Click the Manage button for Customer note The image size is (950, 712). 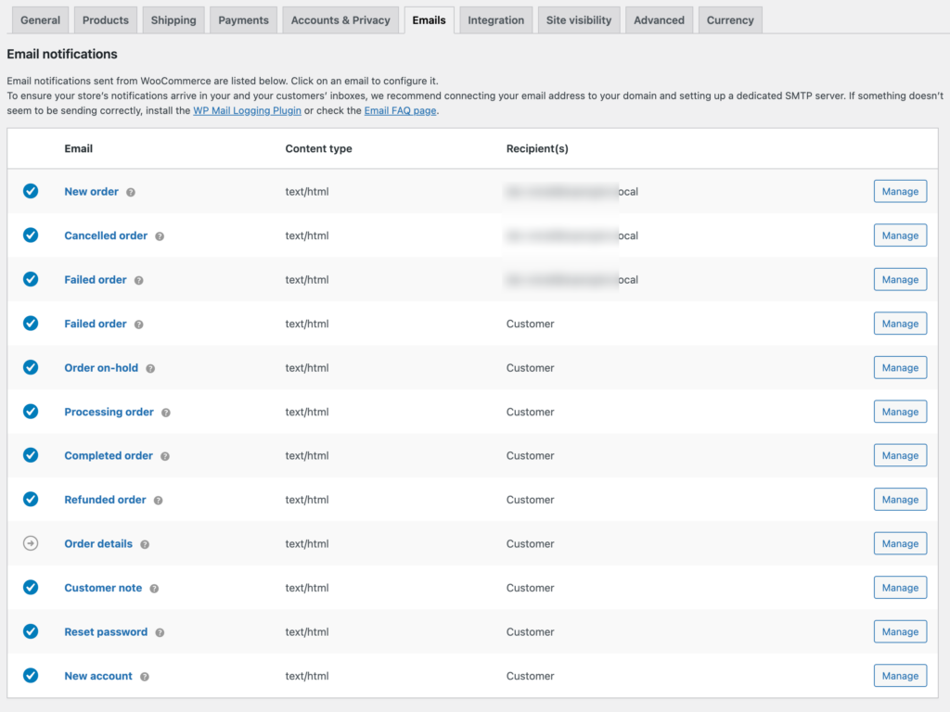[900, 587]
